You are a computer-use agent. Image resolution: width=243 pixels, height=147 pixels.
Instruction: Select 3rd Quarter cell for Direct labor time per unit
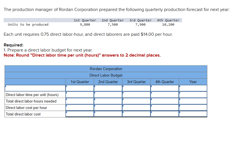pyautogui.click(x=137, y=95)
